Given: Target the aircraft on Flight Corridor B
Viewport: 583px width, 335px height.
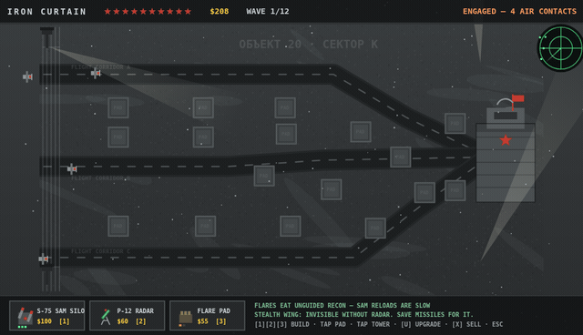Looking at the screenshot, I should pyautogui.click(x=72, y=169).
